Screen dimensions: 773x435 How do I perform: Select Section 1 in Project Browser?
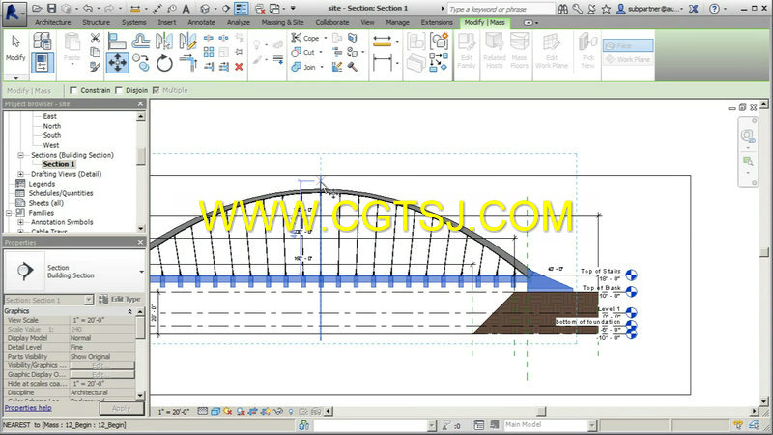(x=59, y=164)
